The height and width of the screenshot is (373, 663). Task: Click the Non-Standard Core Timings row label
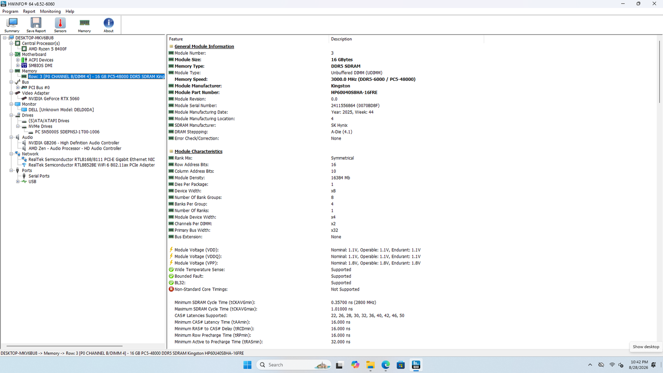pos(201,289)
